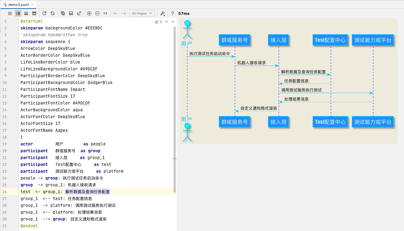Copy the diagram image to clipboard
Viewport: 404px width, 231px height.
pyautogui.click(x=63, y=13)
